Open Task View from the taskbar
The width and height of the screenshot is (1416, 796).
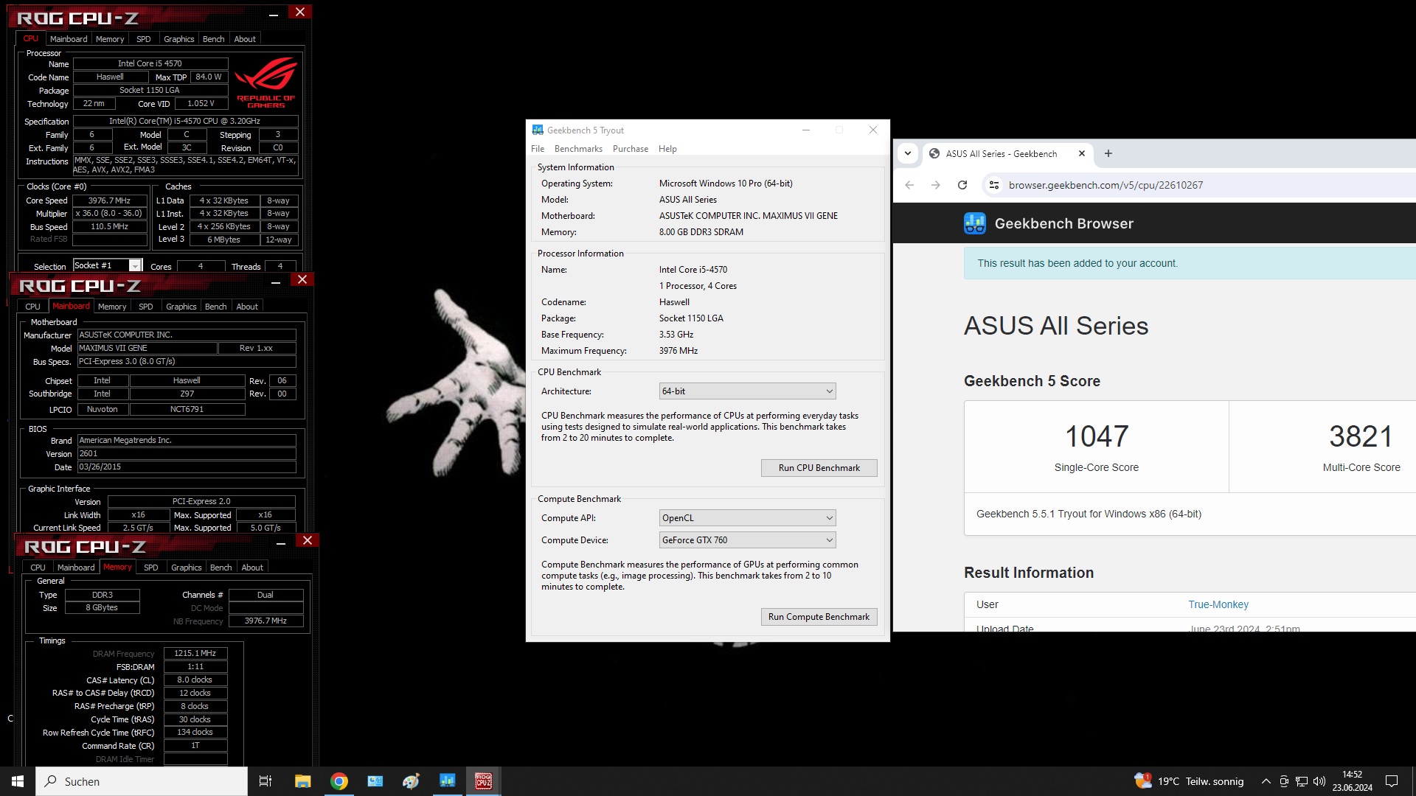[x=265, y=781]
